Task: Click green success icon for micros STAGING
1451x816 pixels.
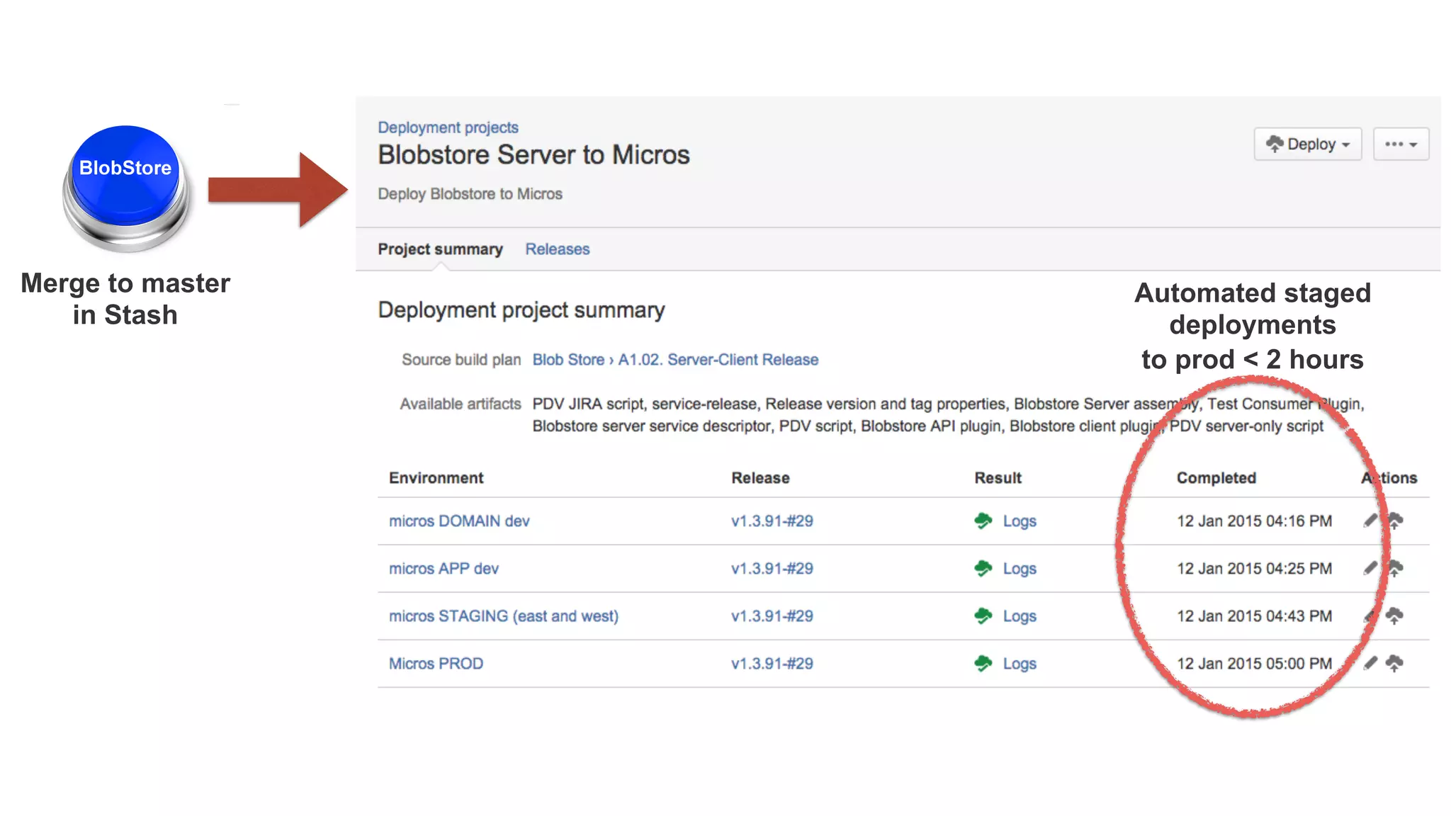Action: 983,616
